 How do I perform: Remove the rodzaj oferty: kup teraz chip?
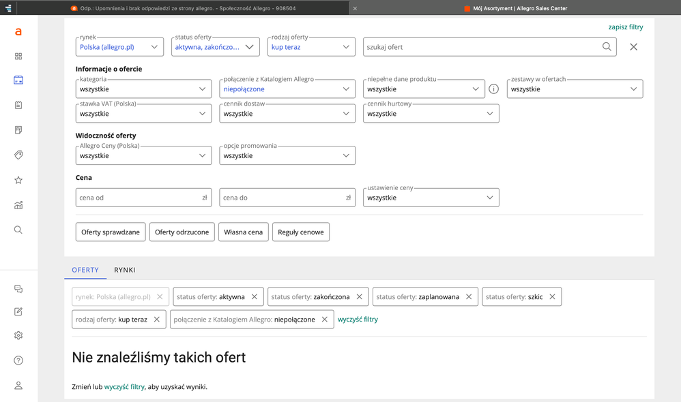point(157,319)
